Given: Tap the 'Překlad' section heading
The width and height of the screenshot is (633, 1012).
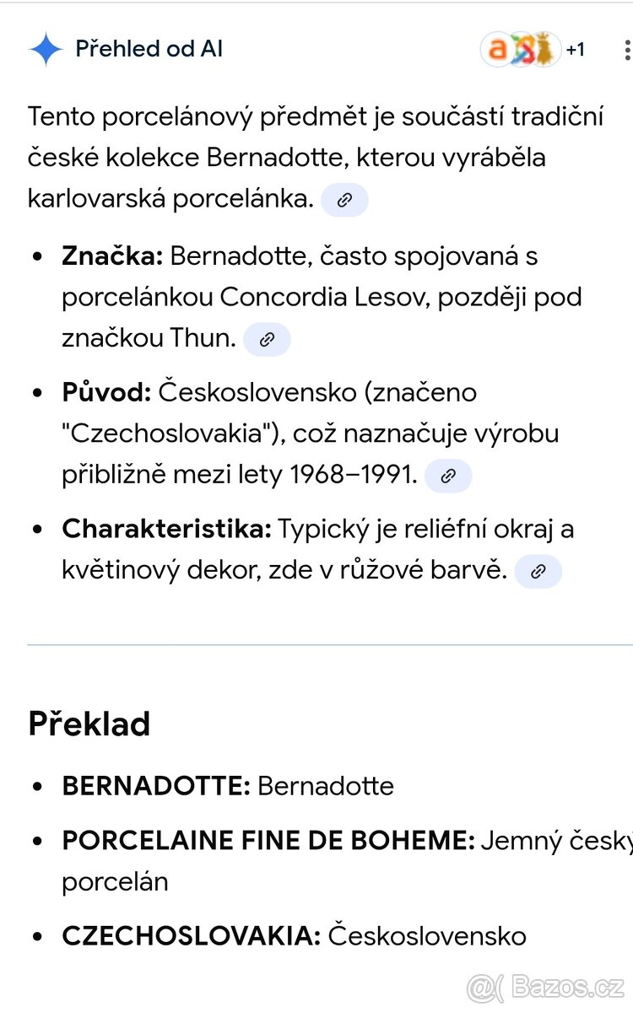Looking at the screenshot, I should (89, 724).
